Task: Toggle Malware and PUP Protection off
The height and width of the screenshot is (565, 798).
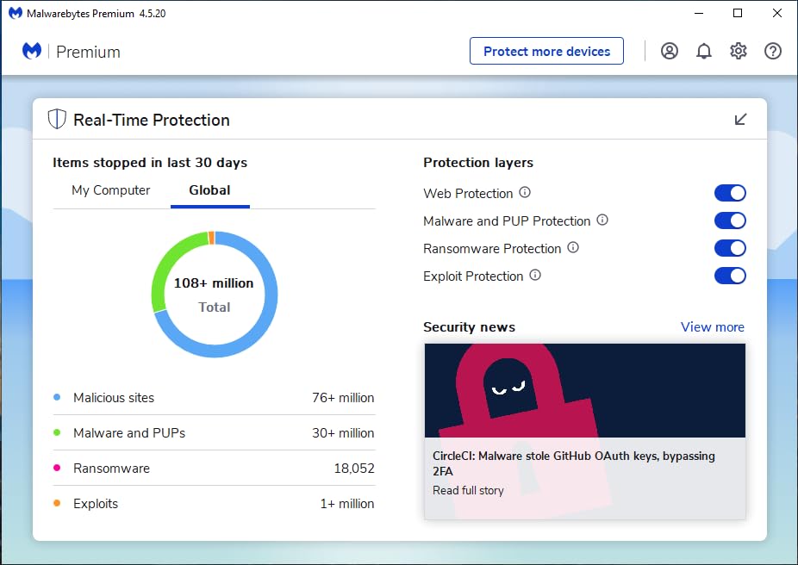Action: click(730, 220)
